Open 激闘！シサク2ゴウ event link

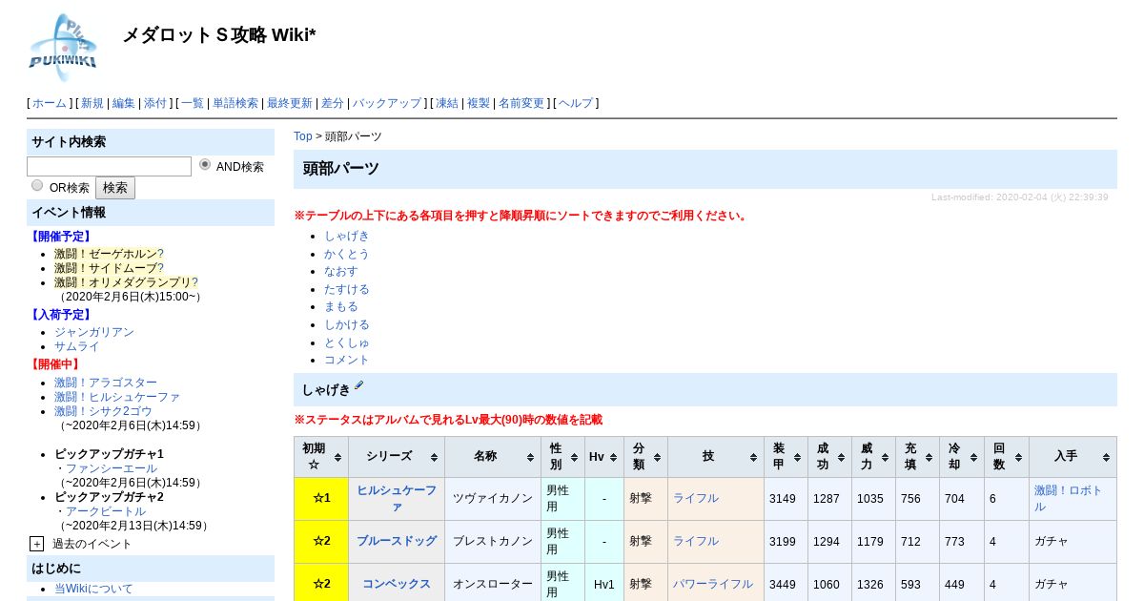click(x=103, y=411)
